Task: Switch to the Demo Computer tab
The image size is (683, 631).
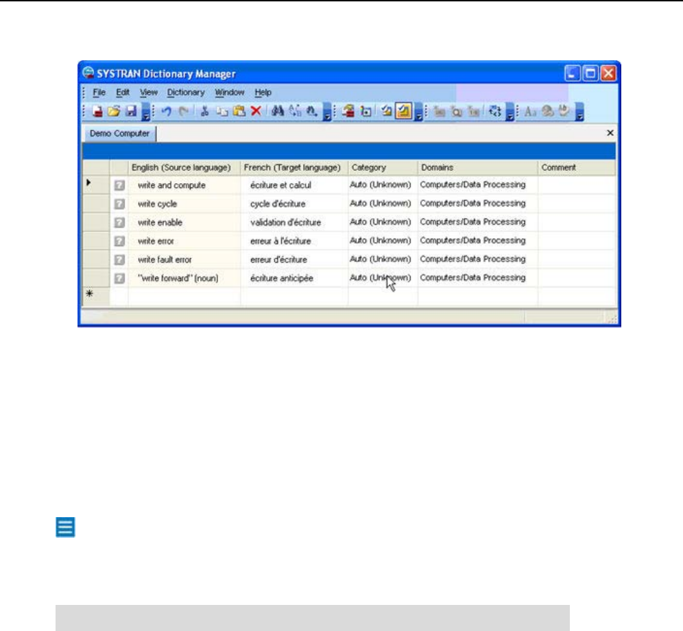Action: [x=119, y=133]
